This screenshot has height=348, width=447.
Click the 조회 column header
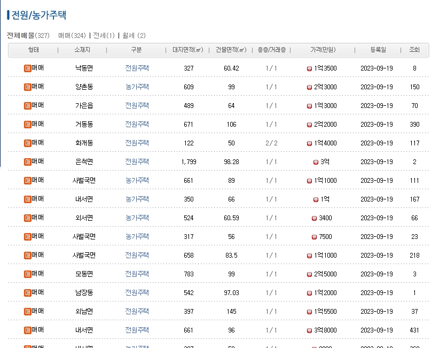click(x=414, y=50)
